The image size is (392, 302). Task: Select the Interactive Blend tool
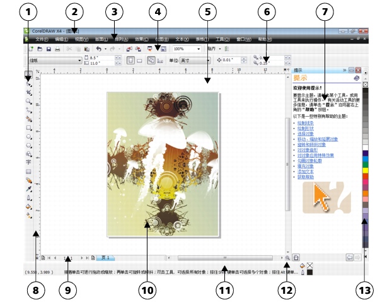(29, 180)
